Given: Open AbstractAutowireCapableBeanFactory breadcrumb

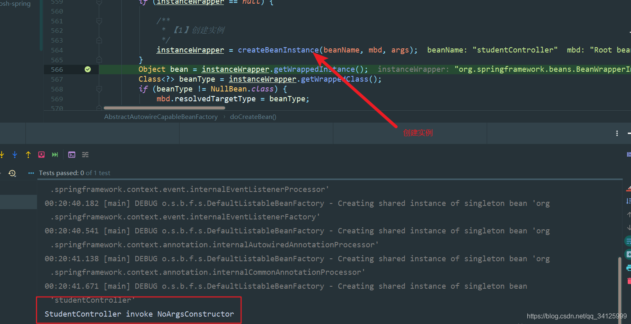Looking at the screenshot, I should (161, 117).
